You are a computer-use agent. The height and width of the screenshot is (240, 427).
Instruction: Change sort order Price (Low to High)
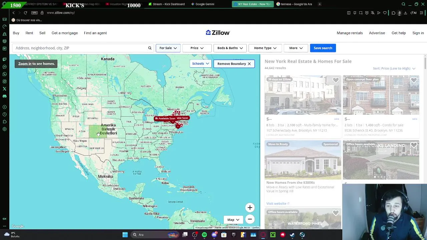point(394,68)
